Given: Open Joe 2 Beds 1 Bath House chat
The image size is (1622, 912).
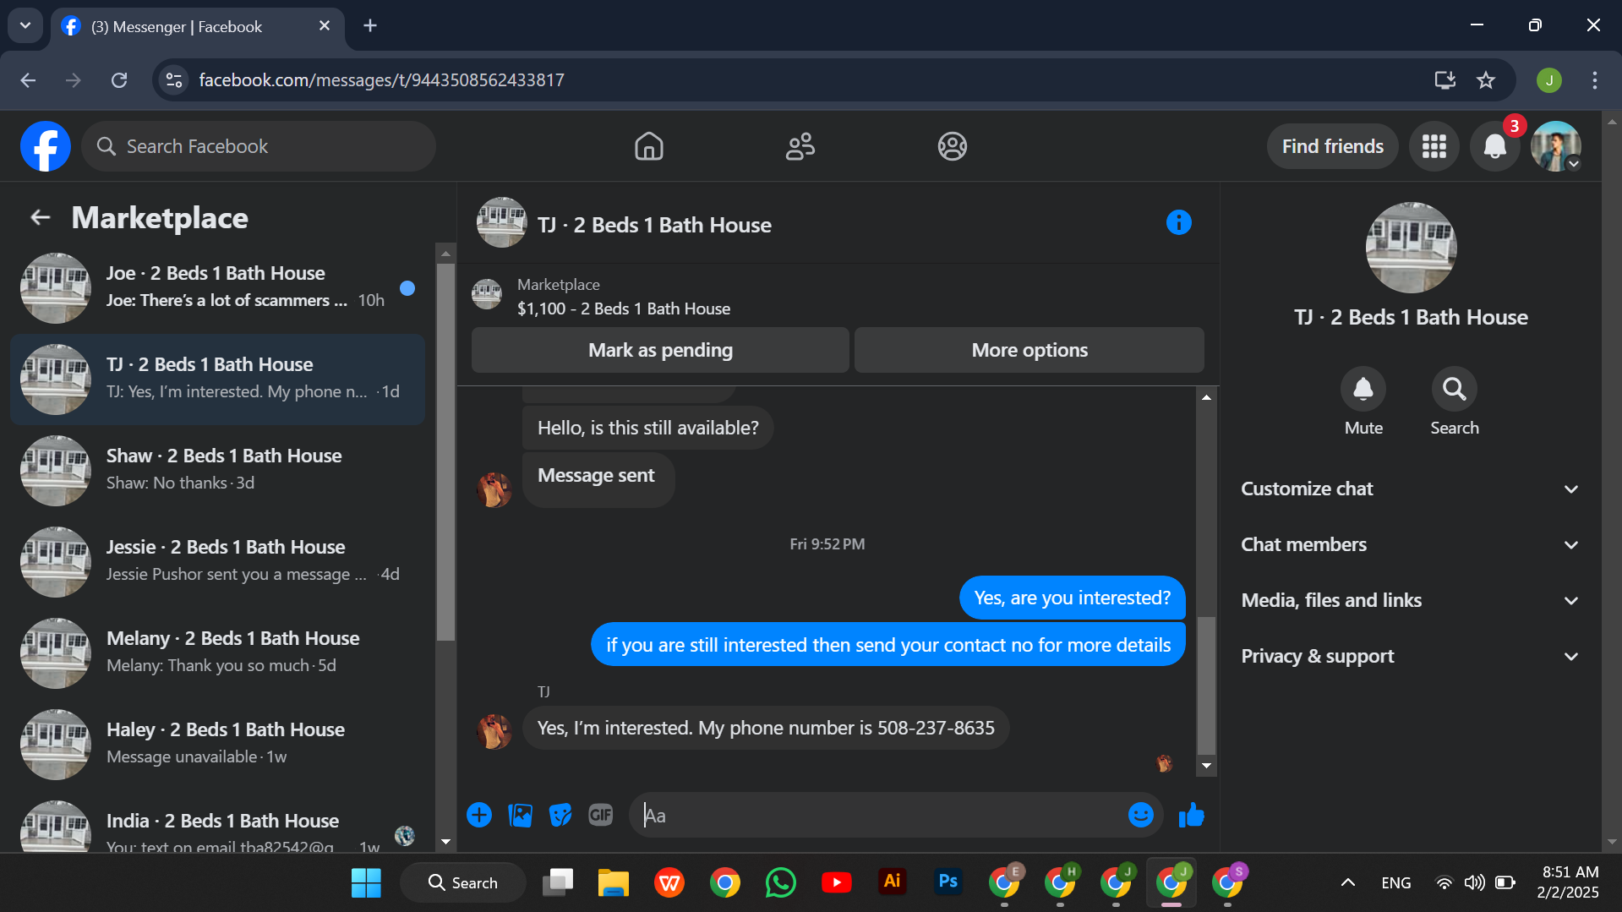Looking at the screenshot, I should pos(217,288).
